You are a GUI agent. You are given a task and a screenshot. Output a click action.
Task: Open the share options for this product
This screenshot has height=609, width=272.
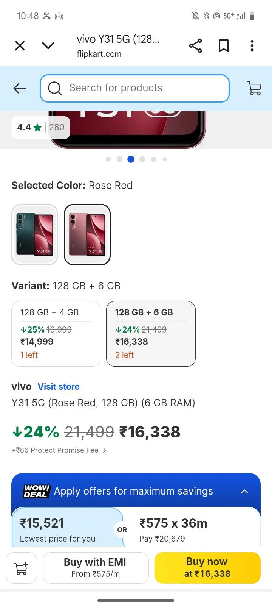pos(195,45)
